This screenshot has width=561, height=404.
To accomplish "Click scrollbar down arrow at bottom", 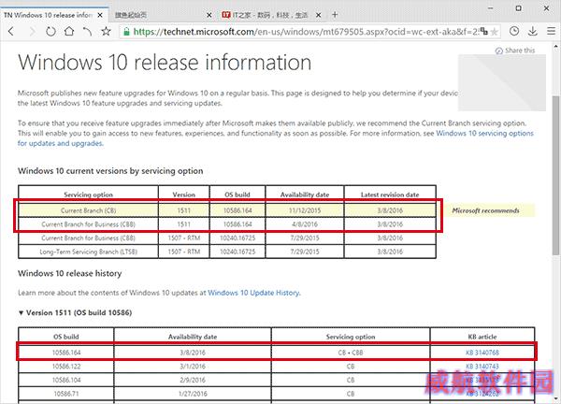I will click(x=555, y=398).
